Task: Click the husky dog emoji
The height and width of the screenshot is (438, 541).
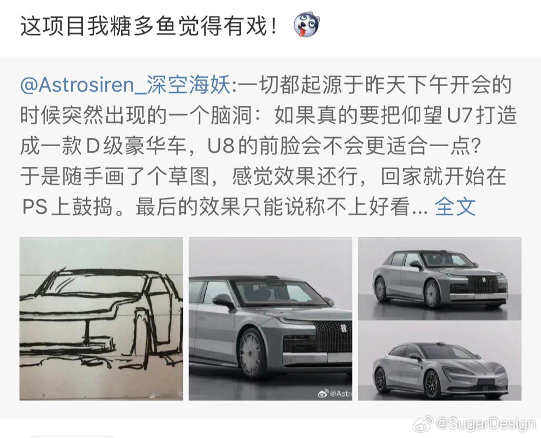Action: pos(307,26)
